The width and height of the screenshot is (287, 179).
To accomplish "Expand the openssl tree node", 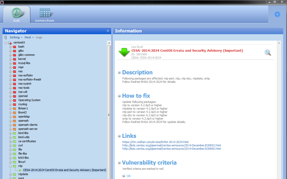I will click(11, 96).
